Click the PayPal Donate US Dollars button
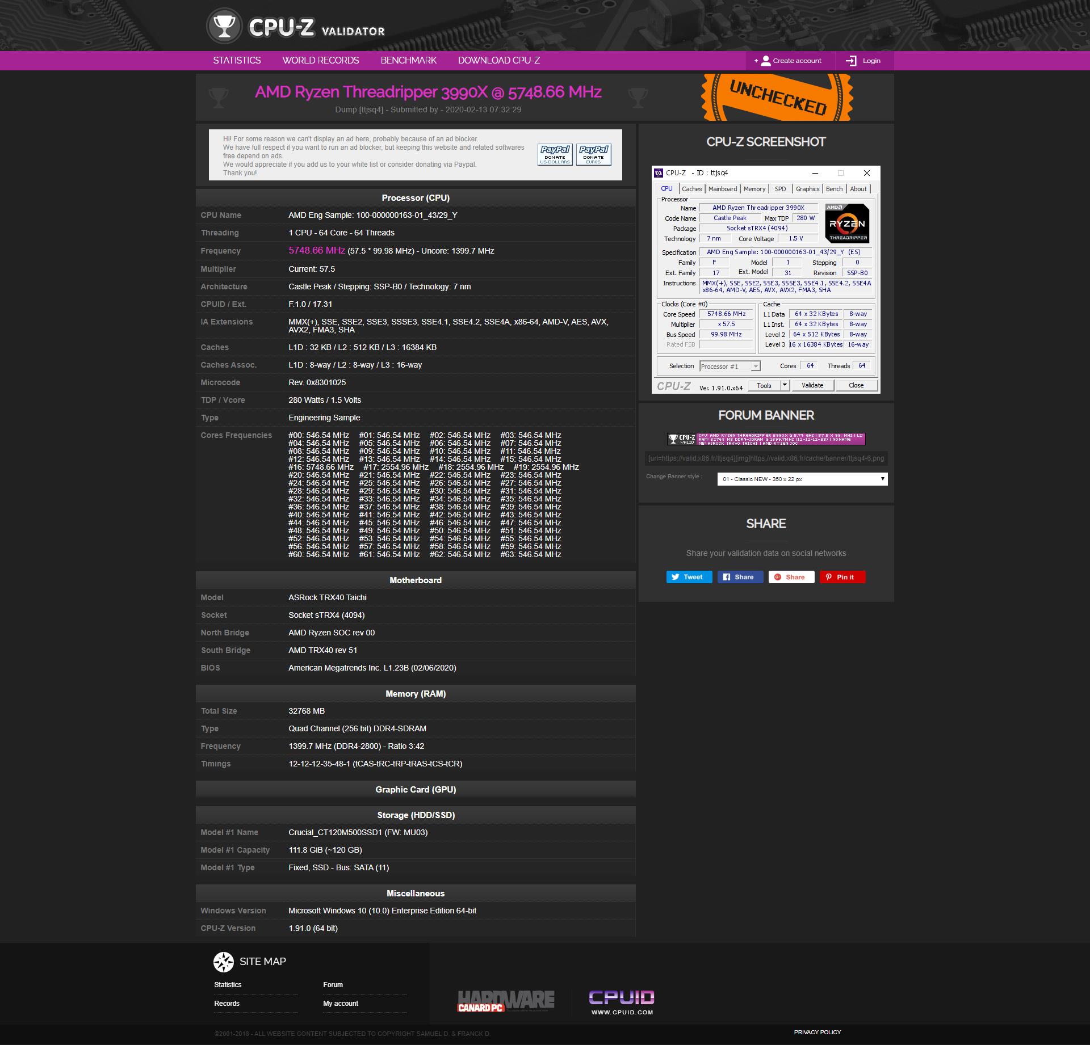This screenshot has width=1090, height=1045. click(x=555, y=154)
